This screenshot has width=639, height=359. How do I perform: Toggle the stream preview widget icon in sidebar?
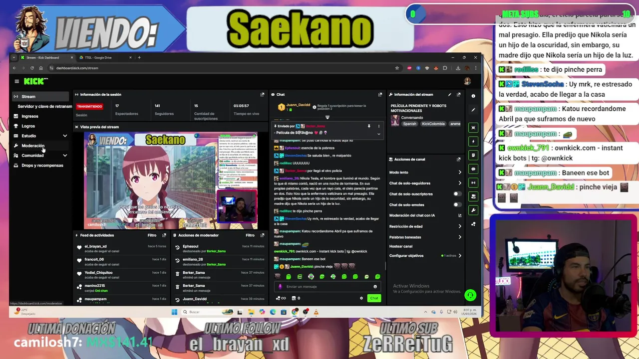click(x=473, y=128)
